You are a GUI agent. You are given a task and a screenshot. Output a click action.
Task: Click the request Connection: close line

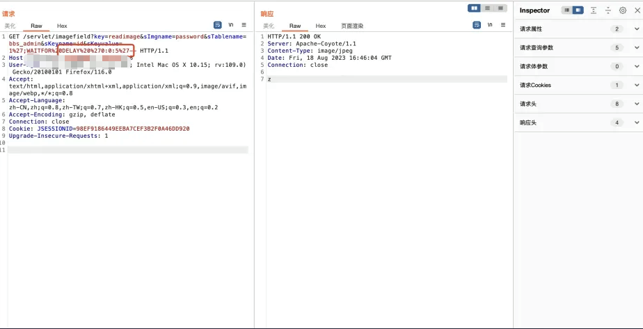click(39, 122)
